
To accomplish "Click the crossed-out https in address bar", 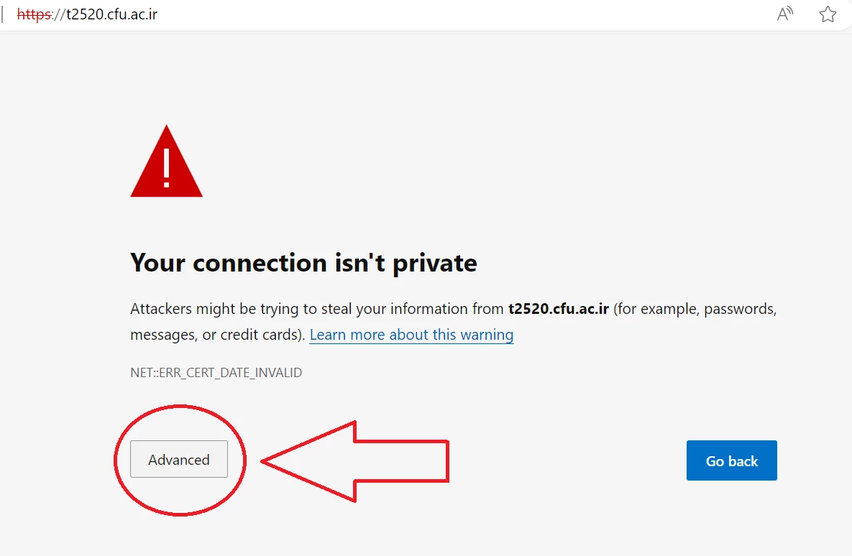I will [33, 14].
